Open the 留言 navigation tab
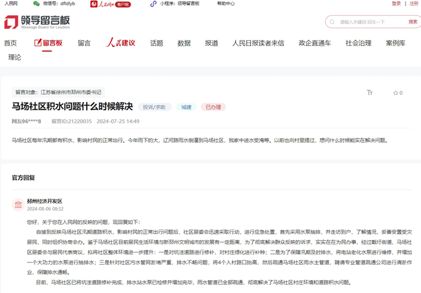 [84, 43]
